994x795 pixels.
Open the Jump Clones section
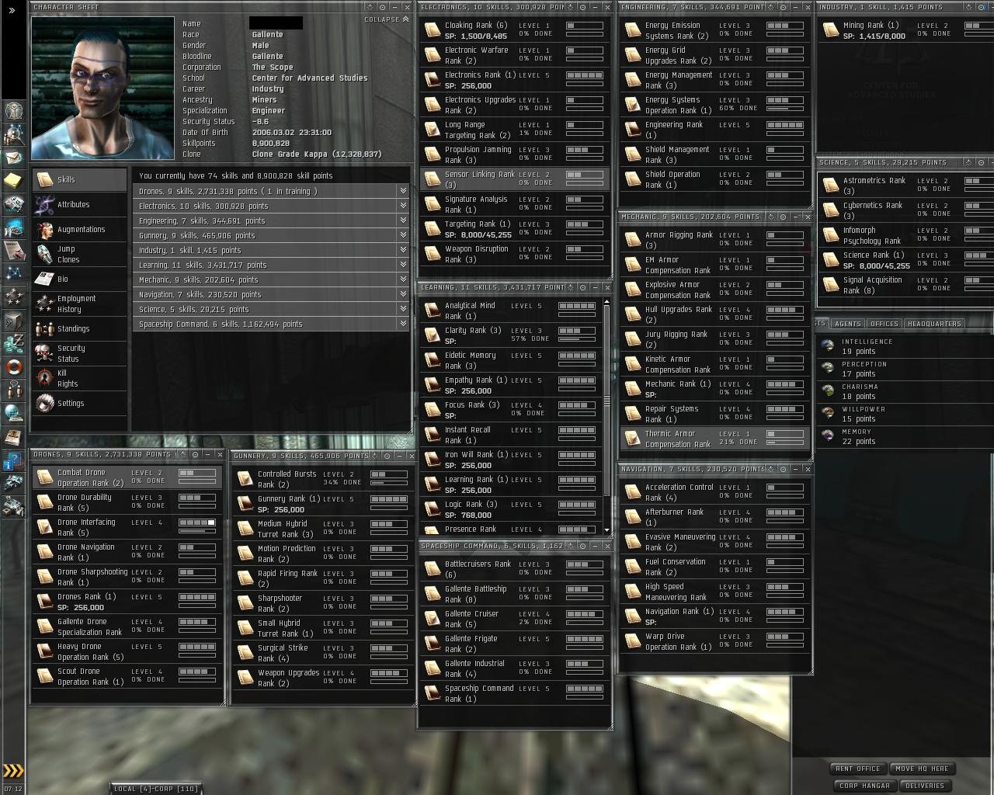(80, 254)
